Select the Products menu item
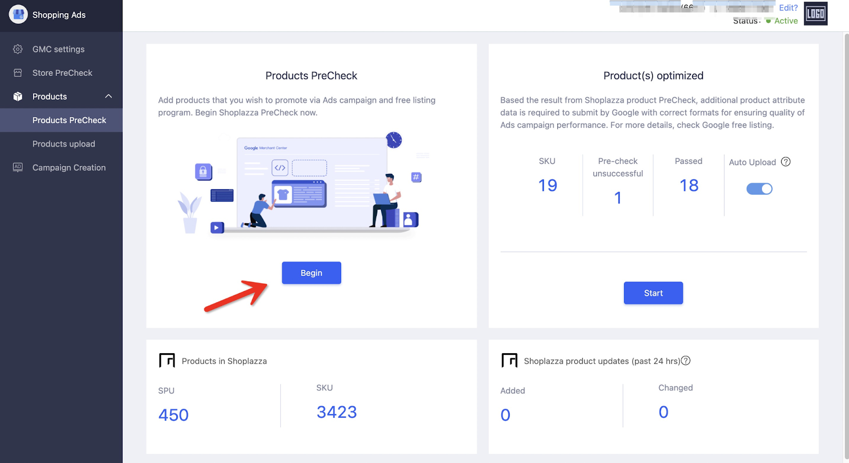This screenshot has width=849, height=463. pos(61,97)
